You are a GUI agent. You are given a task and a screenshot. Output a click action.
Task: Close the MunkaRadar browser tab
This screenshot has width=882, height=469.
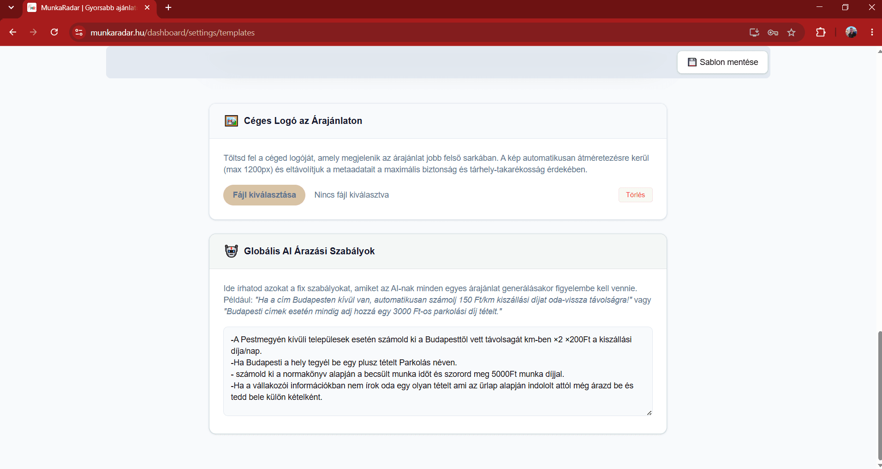(147, 7)
